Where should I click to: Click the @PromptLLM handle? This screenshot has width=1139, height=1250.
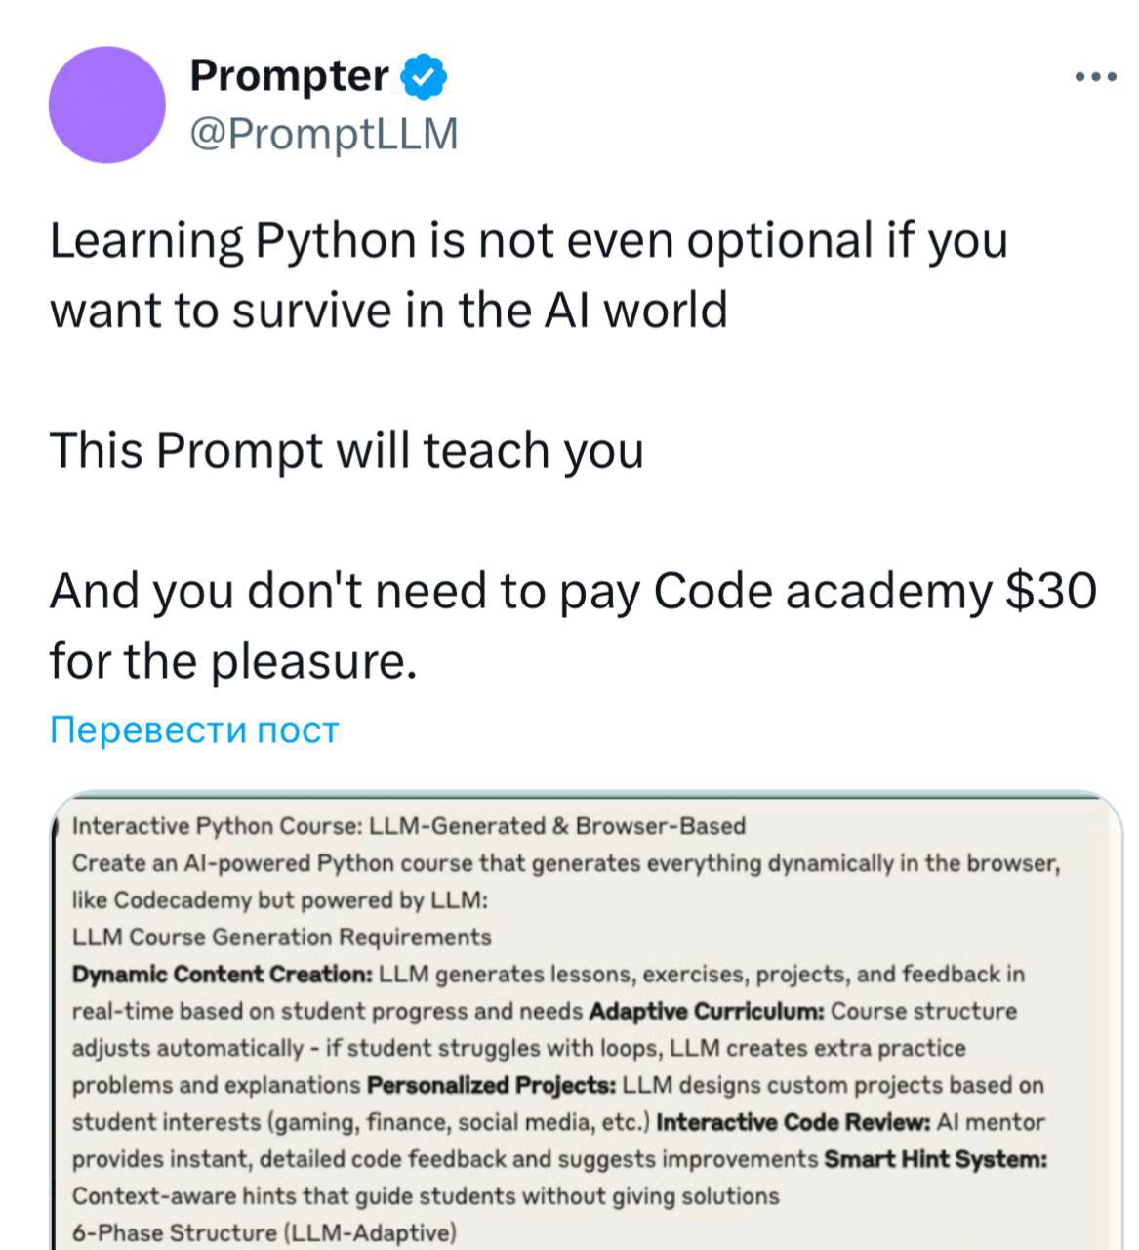[x=322, y=135]
